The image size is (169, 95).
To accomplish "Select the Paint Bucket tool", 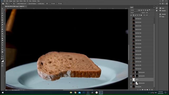I will [2, 36].
